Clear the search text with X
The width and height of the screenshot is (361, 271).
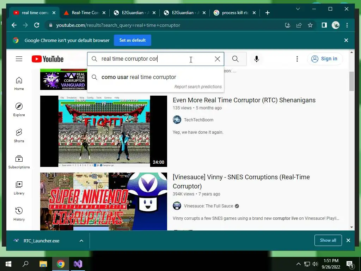(217, 59)
